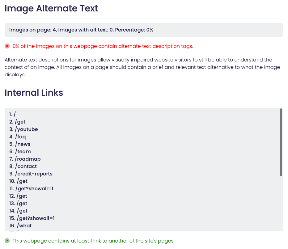Click the Image Alternate Text heading
Viewport: 288px width, 249px height.
point(51,8)
